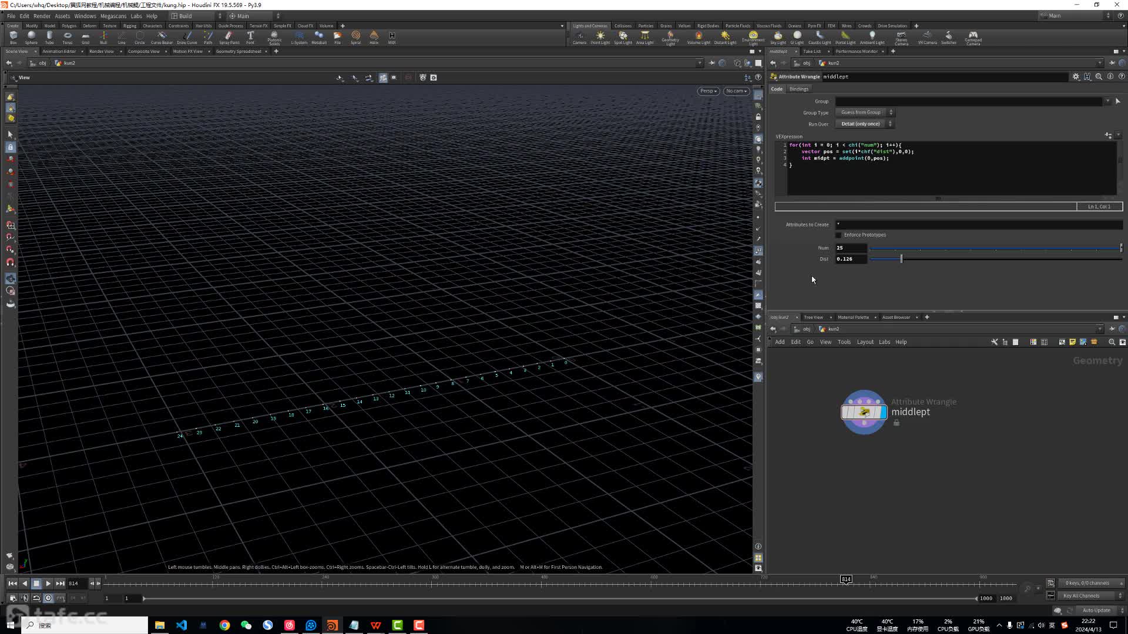Open the network editor find (magnifier) icon
This screenshot has height=634, width=1128.
pos(1112,342)
